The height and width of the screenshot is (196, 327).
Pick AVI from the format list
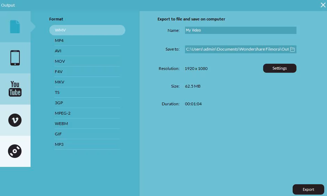tap(87, 51)
